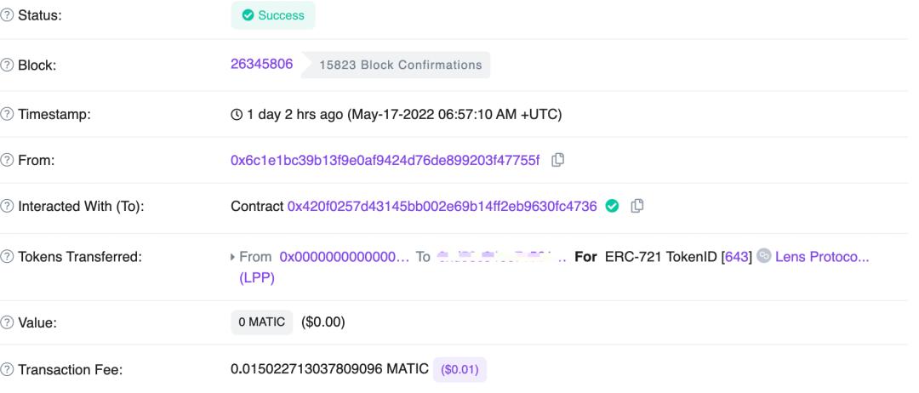This screenshot has height=393, width=919.
Task: Click the ($0.01) fee price badge
Action: [460, 369]
